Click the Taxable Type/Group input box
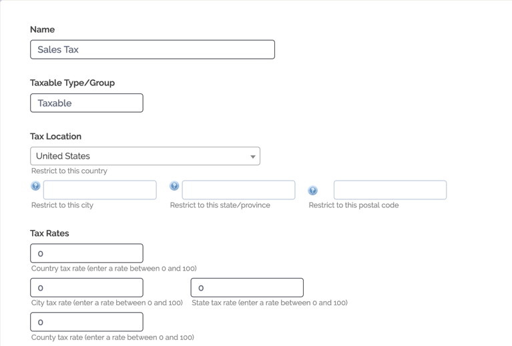The height and width of the screenshot is (346, 512). click(x=87, y=103)
